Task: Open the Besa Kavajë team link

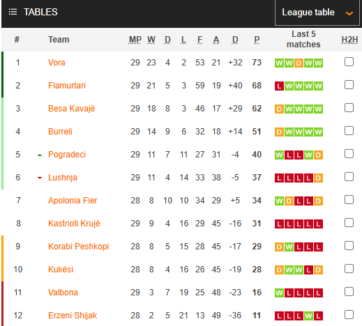Action: tap(71, 109)
